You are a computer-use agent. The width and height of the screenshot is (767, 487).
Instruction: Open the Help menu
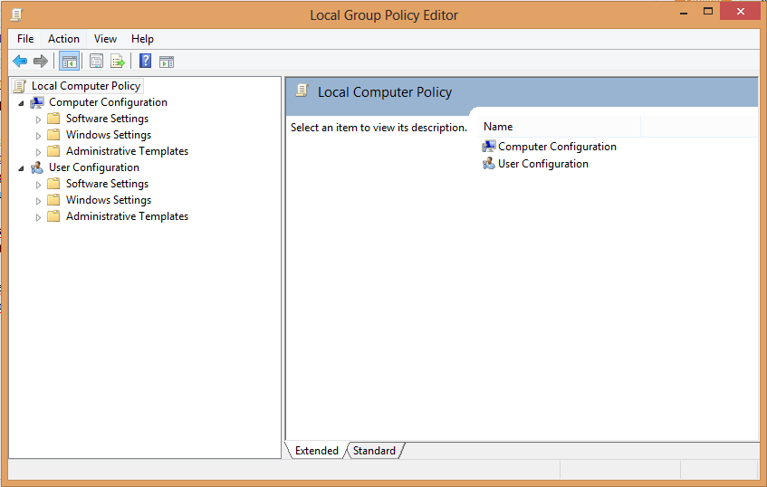pos(142,39)
